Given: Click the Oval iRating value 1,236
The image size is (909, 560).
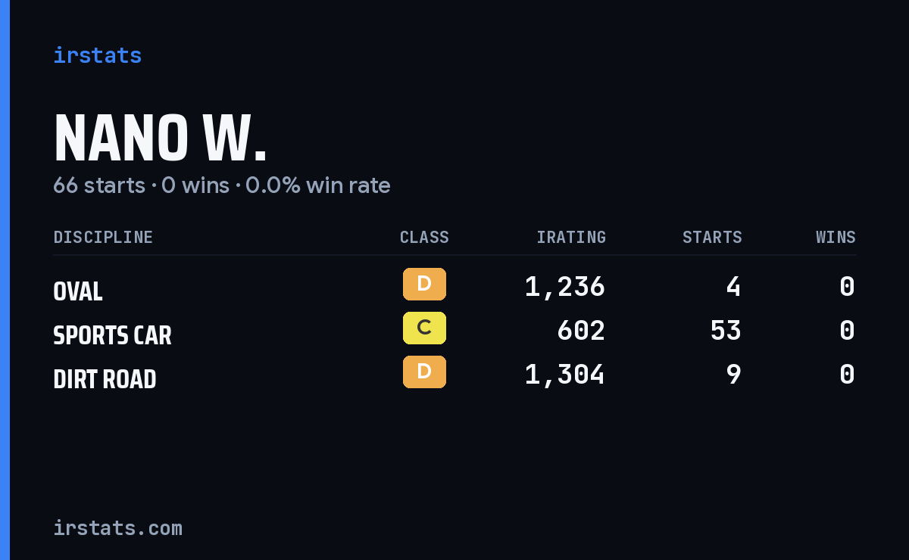Looking at the screenshot, I should coord(565,287).
